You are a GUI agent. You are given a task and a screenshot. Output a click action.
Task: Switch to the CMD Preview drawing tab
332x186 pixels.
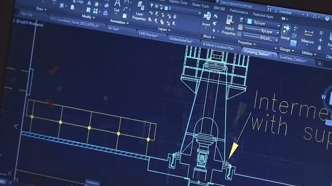click(x=148, y=35)
